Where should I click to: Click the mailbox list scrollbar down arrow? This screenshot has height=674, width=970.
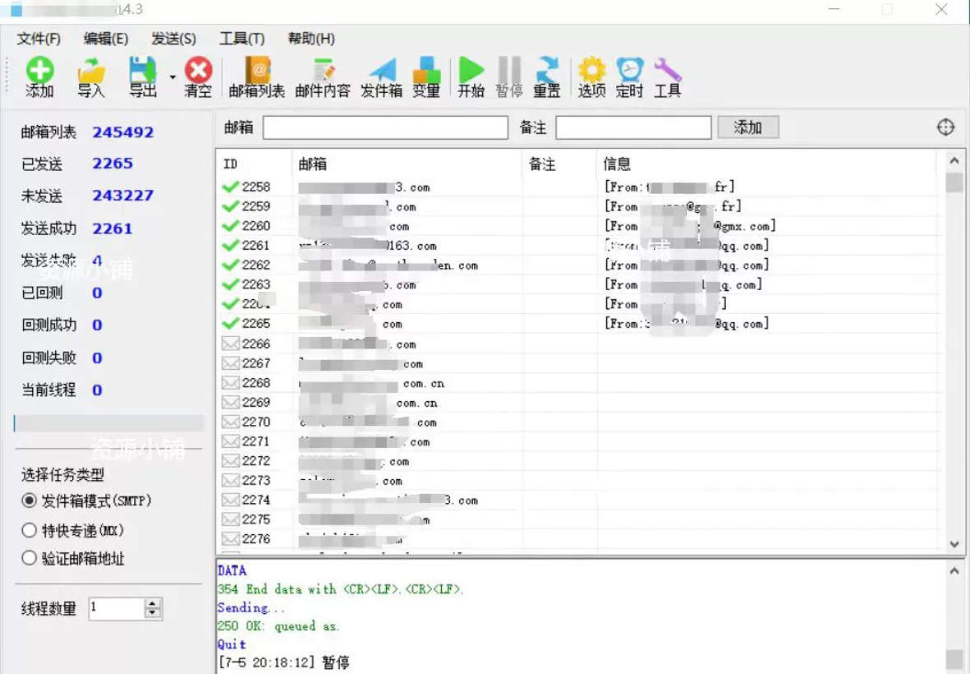[954, 543]
